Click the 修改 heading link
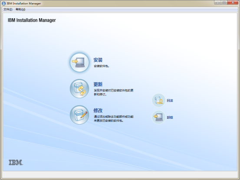 tap(98, 111)
